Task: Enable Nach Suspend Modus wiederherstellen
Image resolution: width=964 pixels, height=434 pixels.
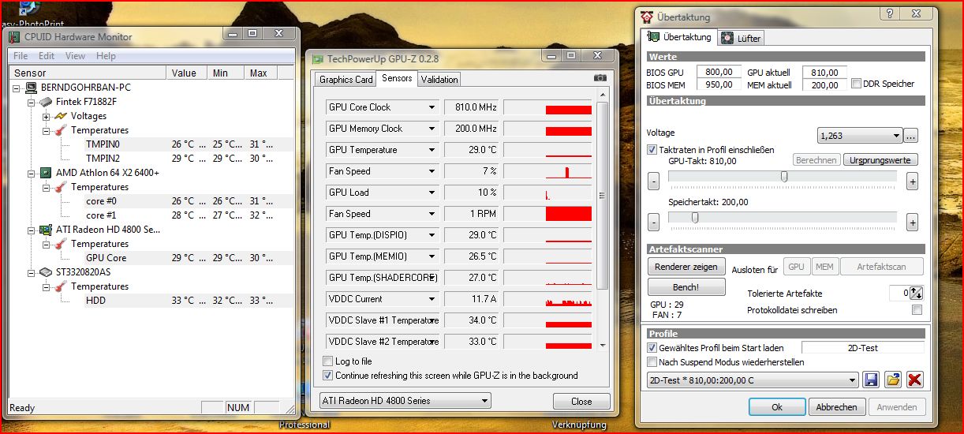Action: click(652, 362)
